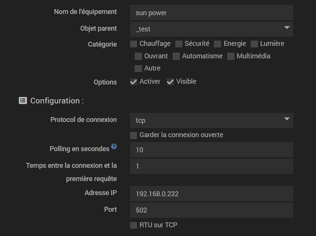Tick the Autre category checkbox
This screenshot has width=316, height=236.
(138, 69)
